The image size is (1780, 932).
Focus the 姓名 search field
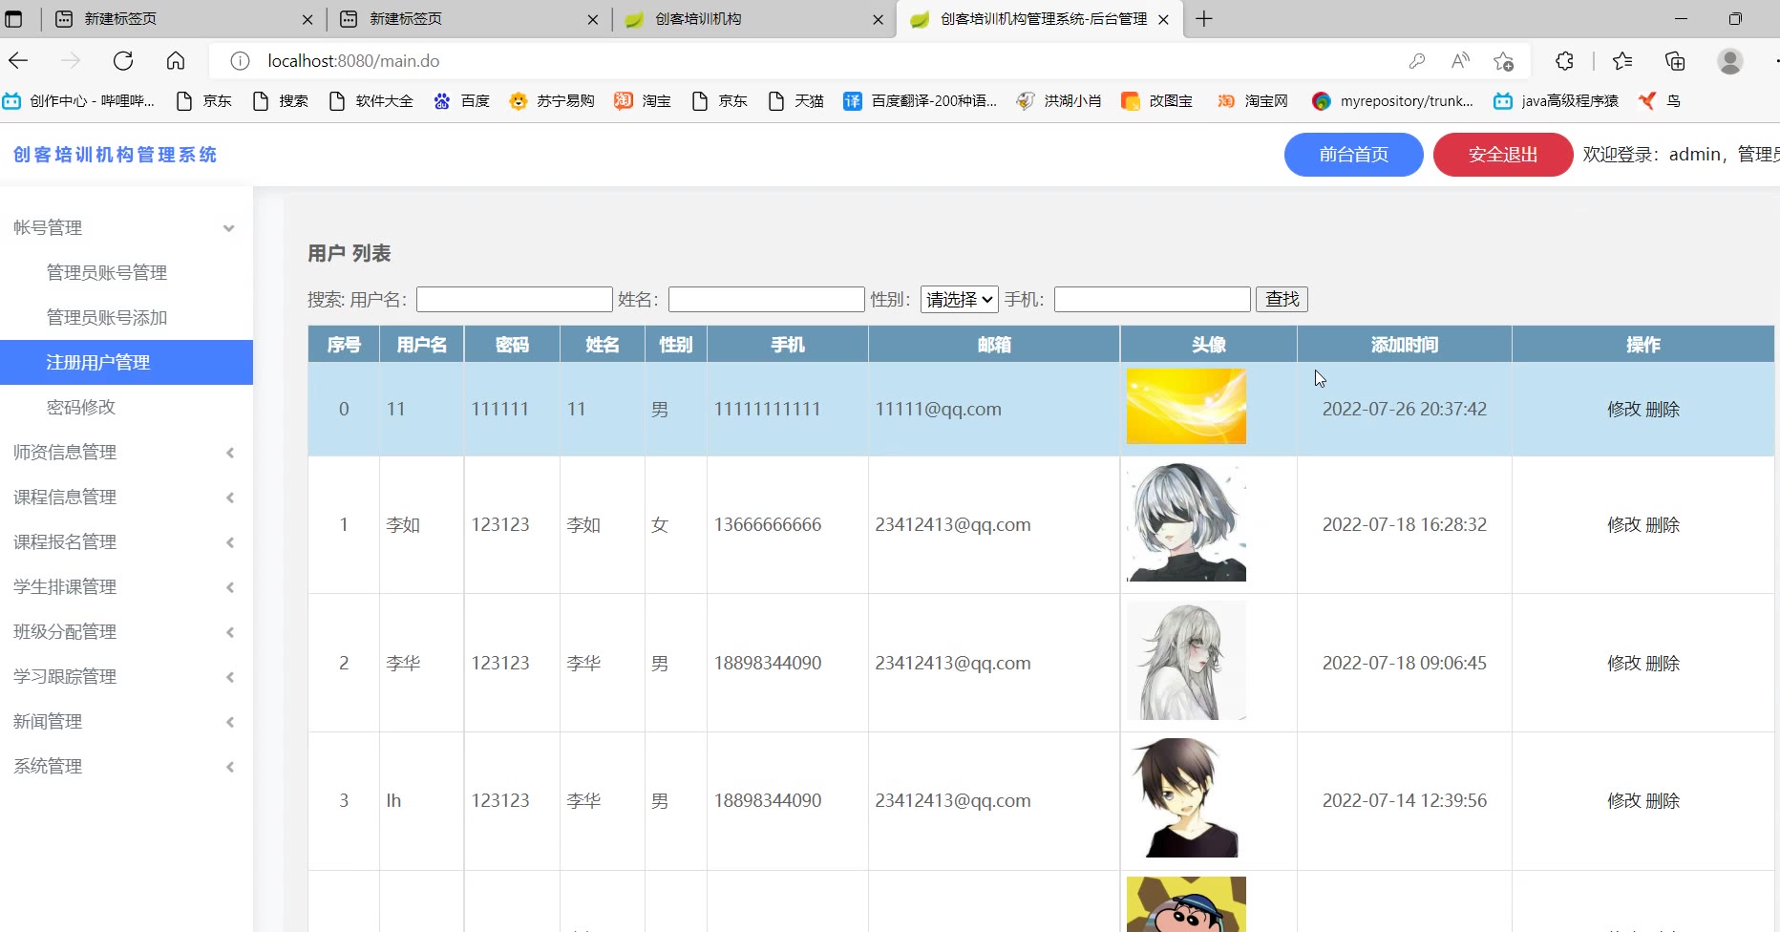tap(766, 300)
